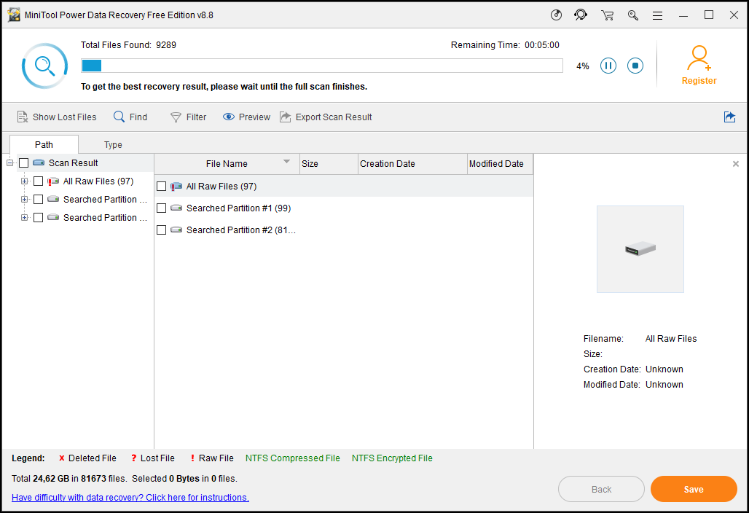The height and width of the screenshot is (513, 749).
Task: Click the NTFS Compressed File legend text
Action: tap(293, 458)
